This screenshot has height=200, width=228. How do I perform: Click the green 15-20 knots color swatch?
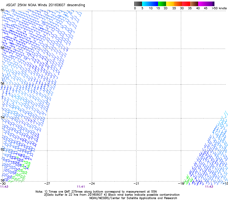pos(162,4)
